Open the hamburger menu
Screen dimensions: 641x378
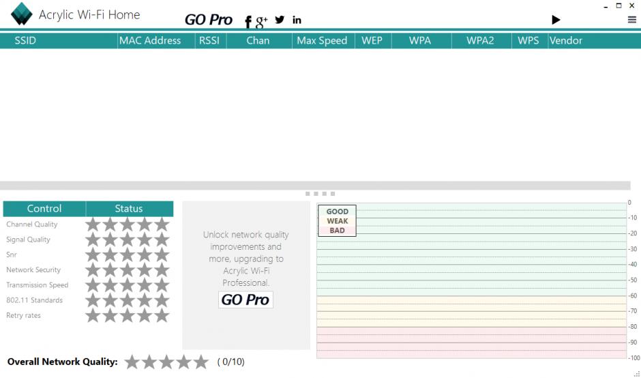(632, 20)
